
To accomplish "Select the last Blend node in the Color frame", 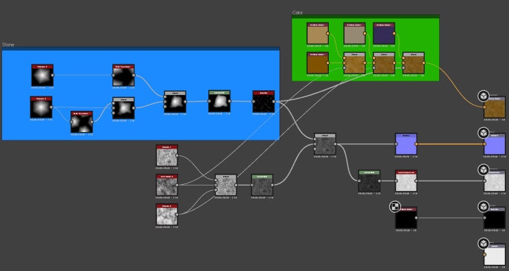I will [x=414, y=63].
